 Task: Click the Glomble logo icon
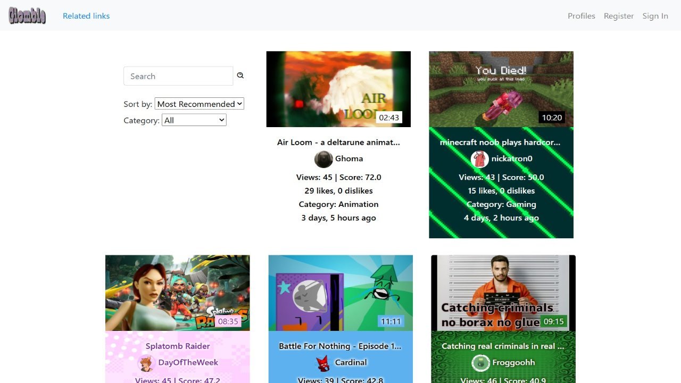pos(27,16)
